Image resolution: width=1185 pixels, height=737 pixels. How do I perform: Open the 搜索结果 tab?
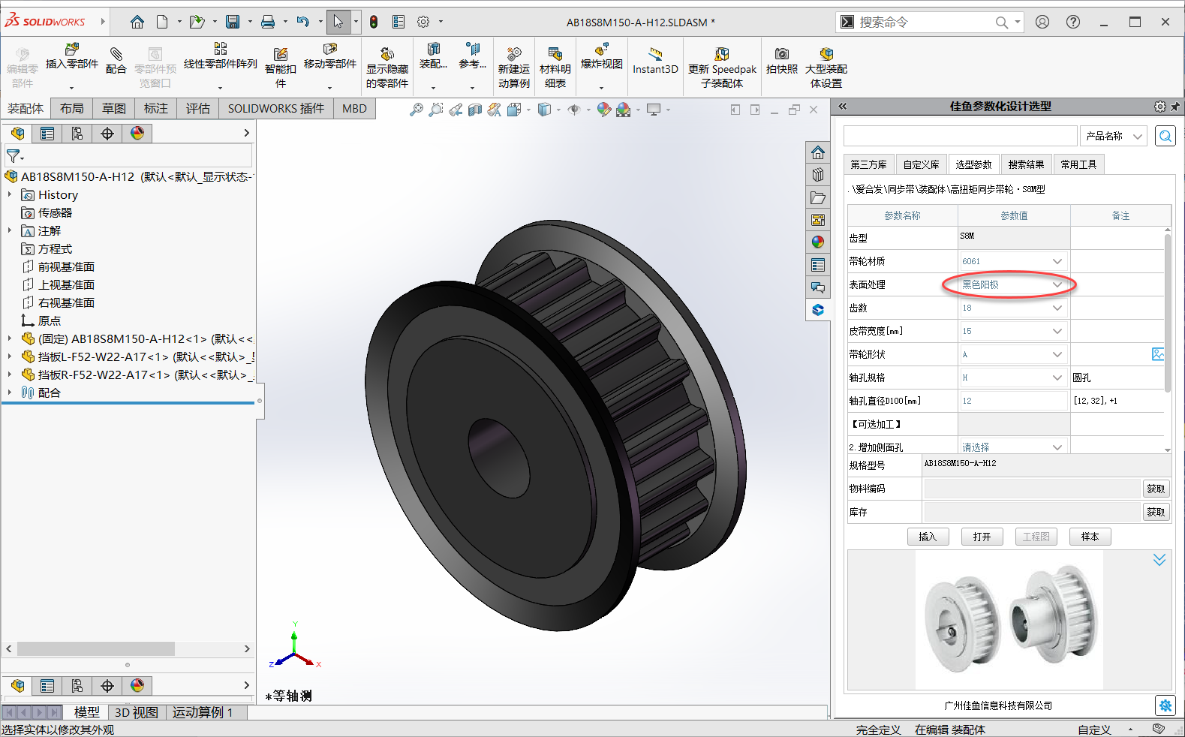(1026, 164)
